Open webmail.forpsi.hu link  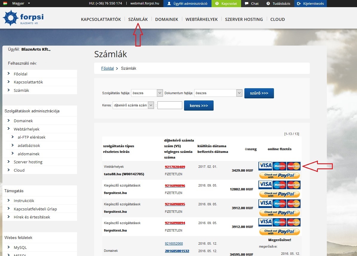(145, 3)
